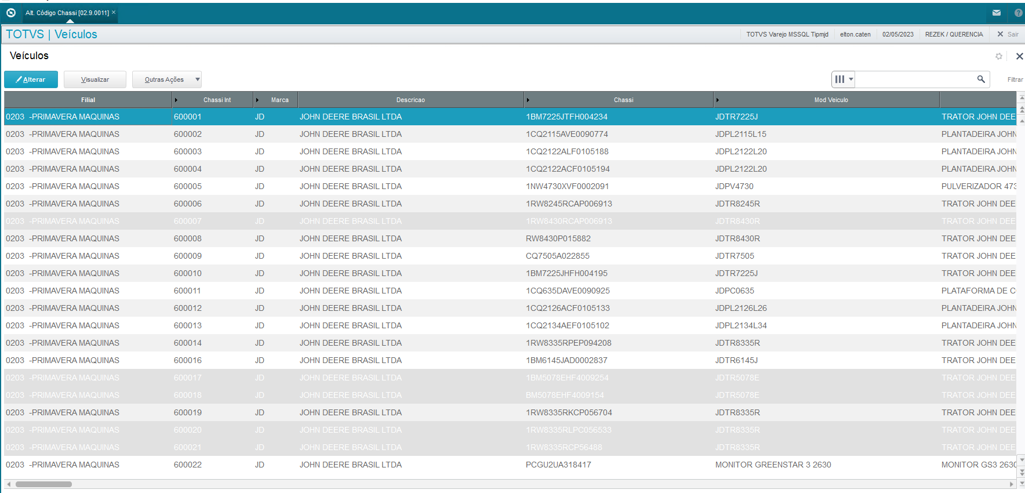Select row with Chassi Int 600007
The width and height of the screenshot is (1025, 493).
510,221
